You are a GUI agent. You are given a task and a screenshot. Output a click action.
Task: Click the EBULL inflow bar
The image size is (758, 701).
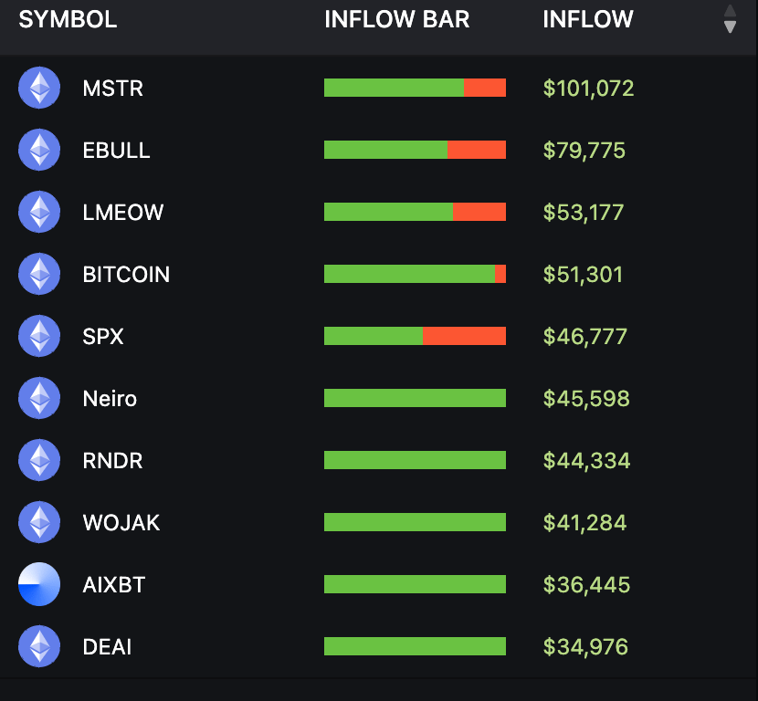click(415, 150)
